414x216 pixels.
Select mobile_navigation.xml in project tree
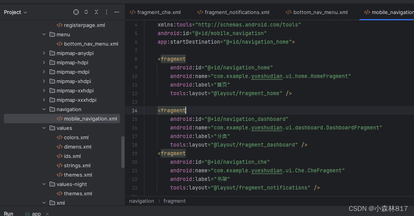(62, 119)
